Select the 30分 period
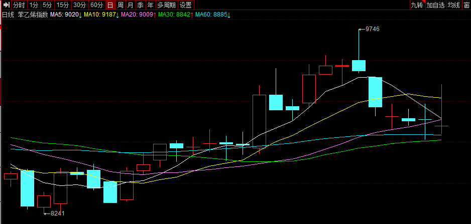The image size is (471, 224). pos(80,5)
